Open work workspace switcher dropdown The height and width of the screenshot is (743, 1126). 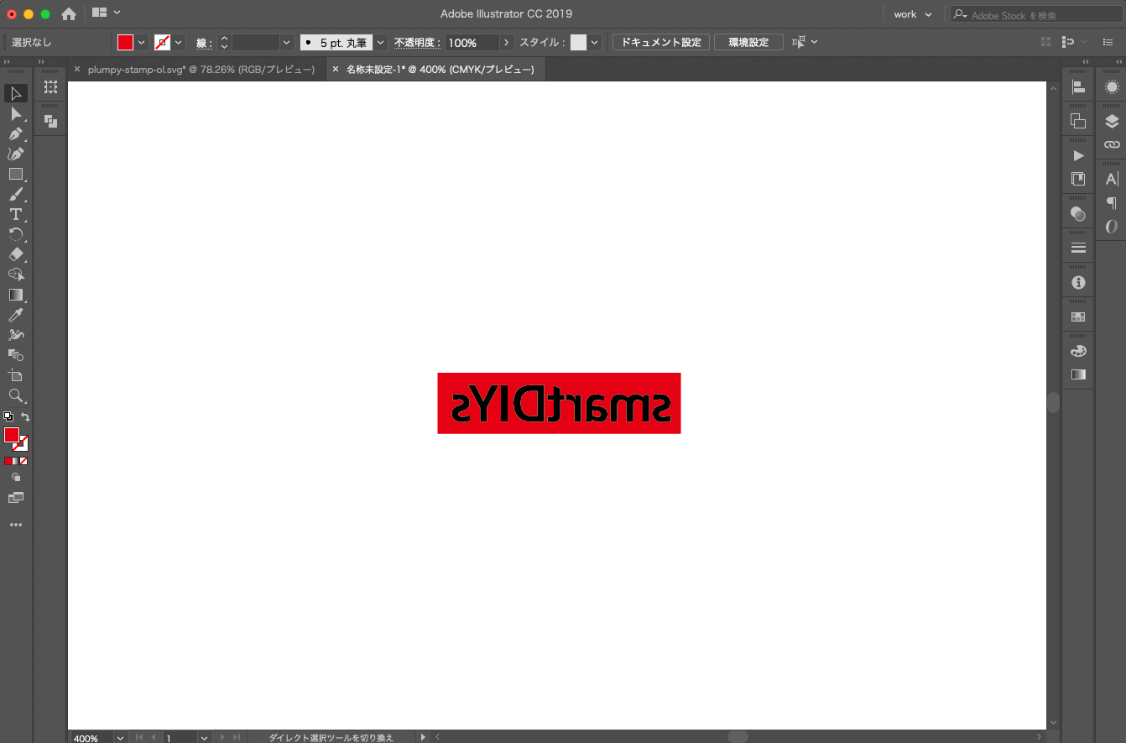912,14
